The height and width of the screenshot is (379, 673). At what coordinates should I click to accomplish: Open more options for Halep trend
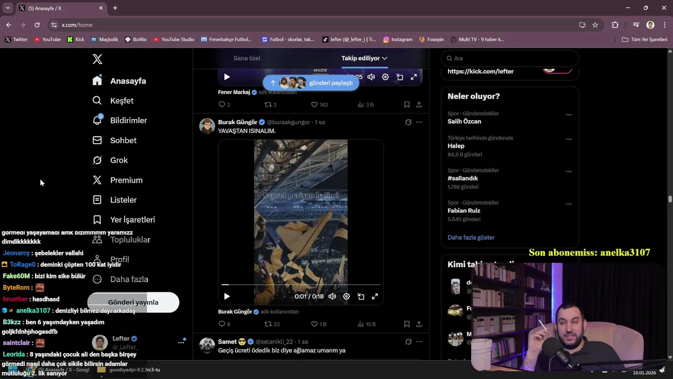pos(568,139)
